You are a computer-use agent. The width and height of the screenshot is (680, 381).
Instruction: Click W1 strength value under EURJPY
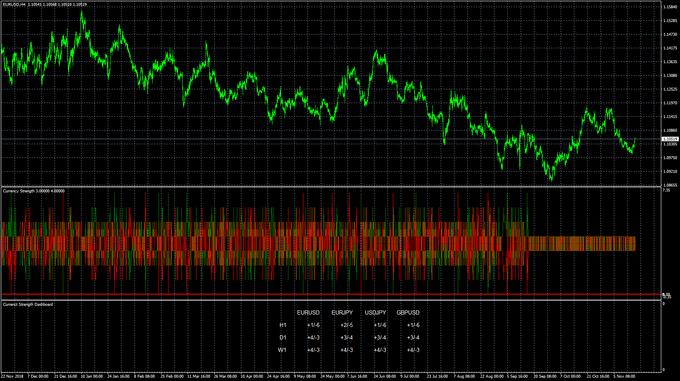347,350
